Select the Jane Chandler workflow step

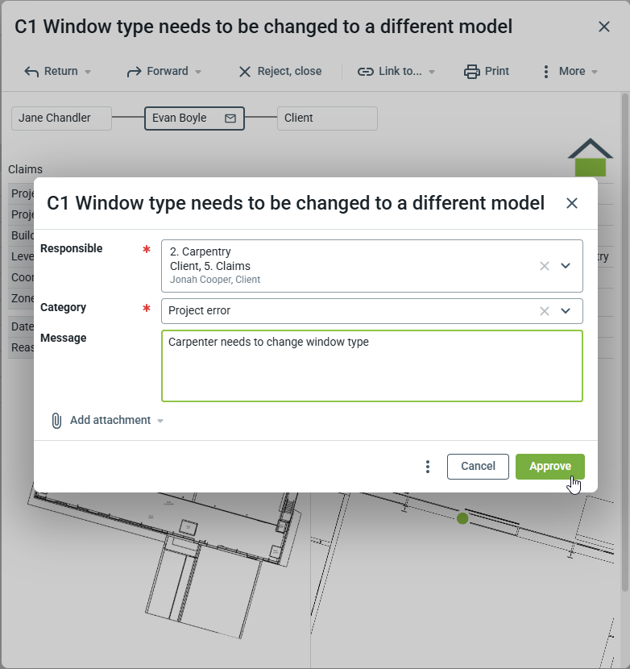(61, 118)
